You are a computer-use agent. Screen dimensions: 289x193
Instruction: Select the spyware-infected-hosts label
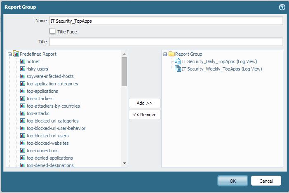50,76
